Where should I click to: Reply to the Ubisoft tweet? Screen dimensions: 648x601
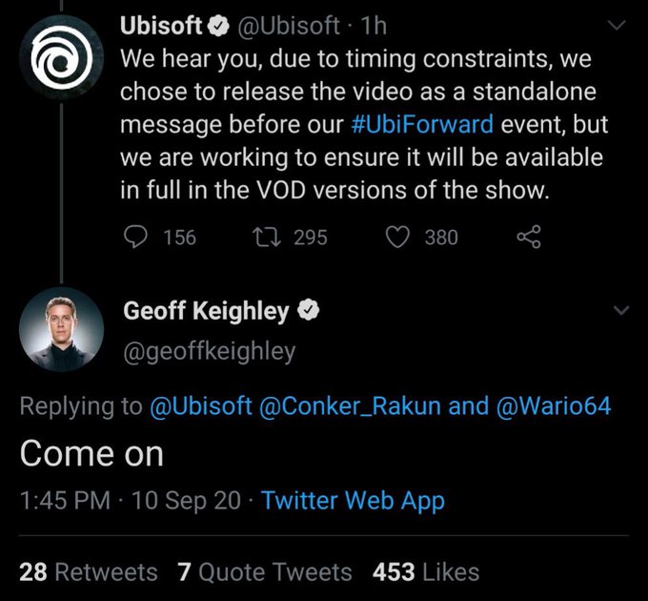click(x=135, y=237)
